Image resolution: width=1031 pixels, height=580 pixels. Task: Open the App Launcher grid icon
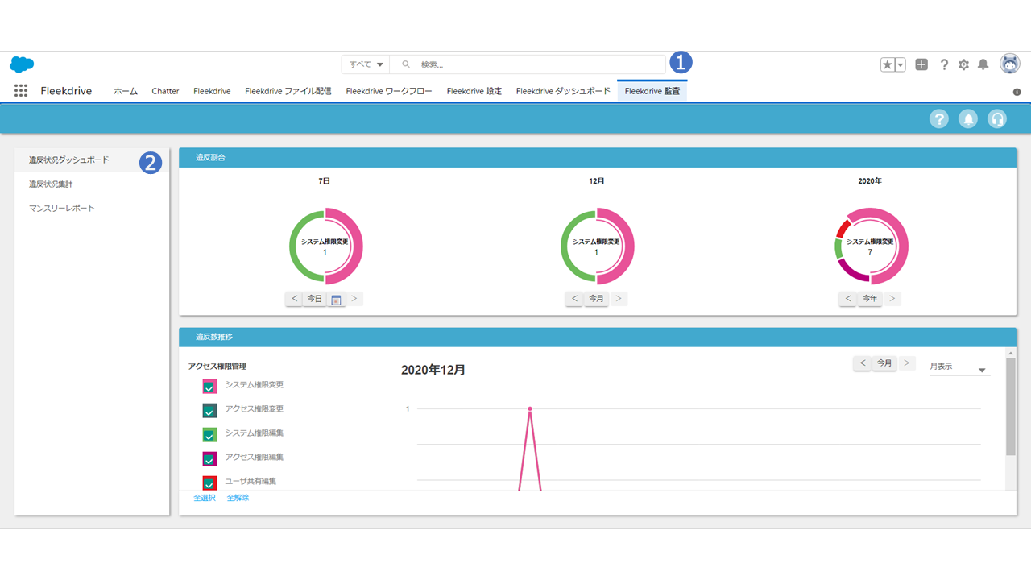pos(21,91)
